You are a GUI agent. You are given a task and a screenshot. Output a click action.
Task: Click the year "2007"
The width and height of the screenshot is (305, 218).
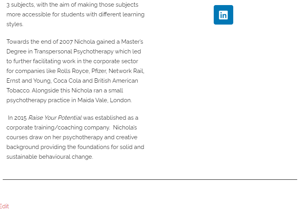66,42
